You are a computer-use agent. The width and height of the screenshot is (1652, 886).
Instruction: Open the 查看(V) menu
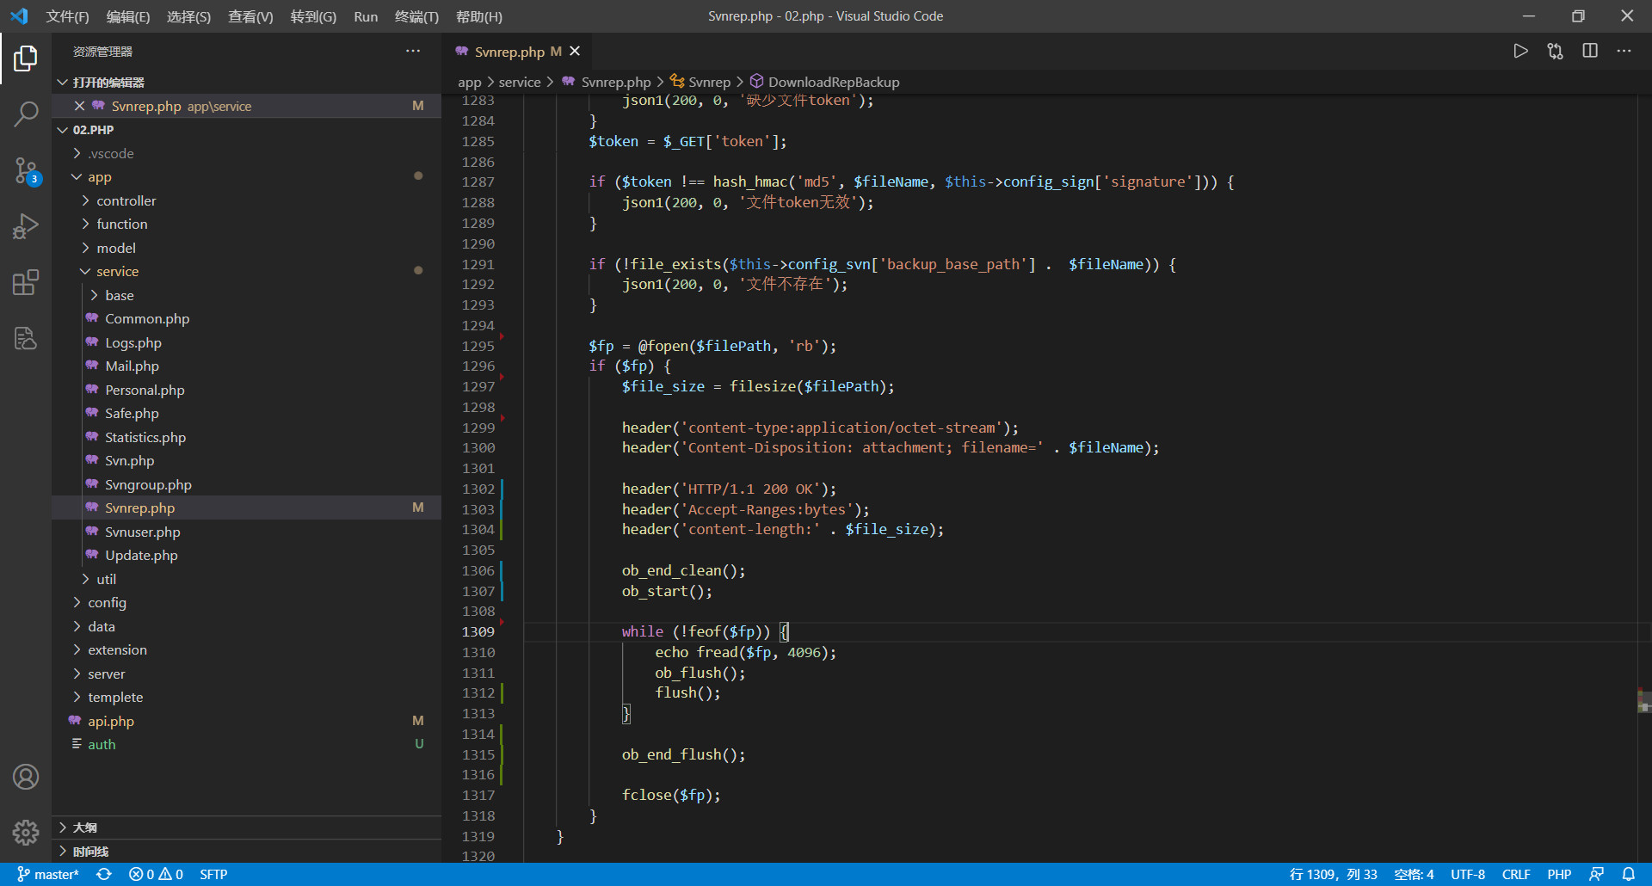250,16
